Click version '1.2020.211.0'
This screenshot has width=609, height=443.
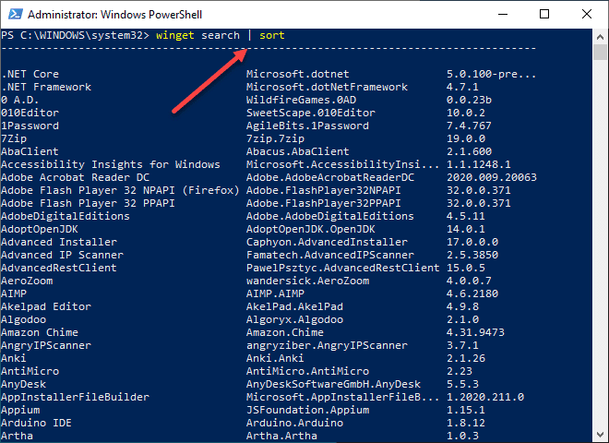pos(485,397)
